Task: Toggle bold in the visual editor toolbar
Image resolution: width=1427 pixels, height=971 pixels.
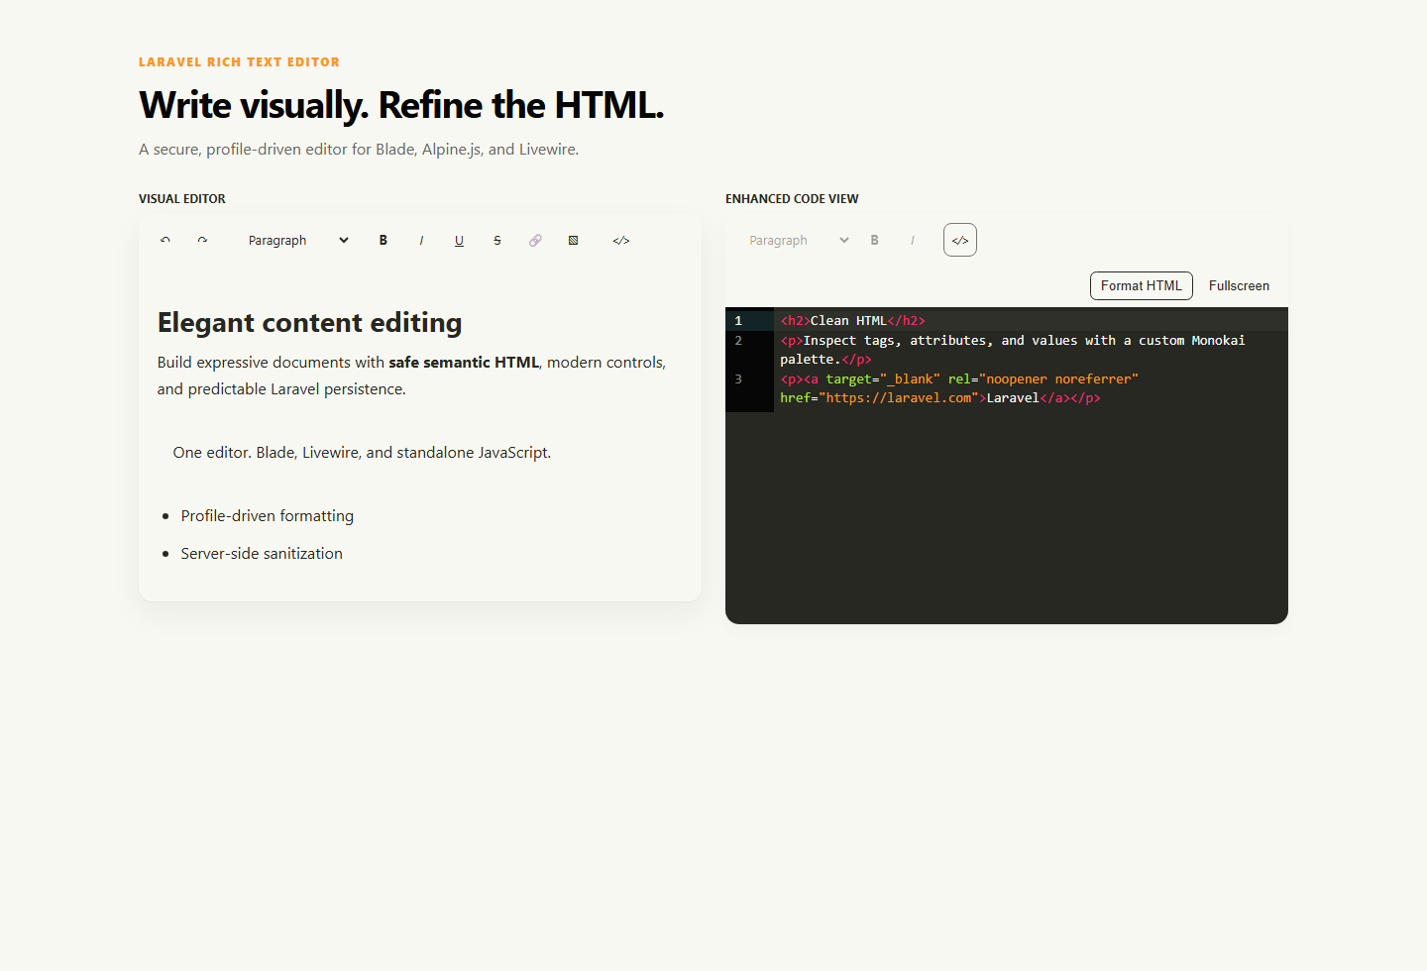Action: coord(384,240)
